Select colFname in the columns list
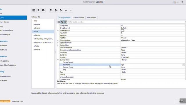186x105 pixels. tap(43, 24)
